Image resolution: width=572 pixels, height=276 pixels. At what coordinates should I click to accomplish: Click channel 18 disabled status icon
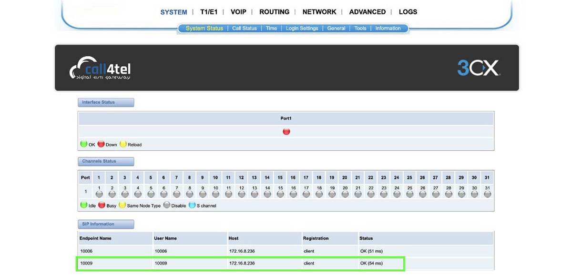tap(319, 194)
